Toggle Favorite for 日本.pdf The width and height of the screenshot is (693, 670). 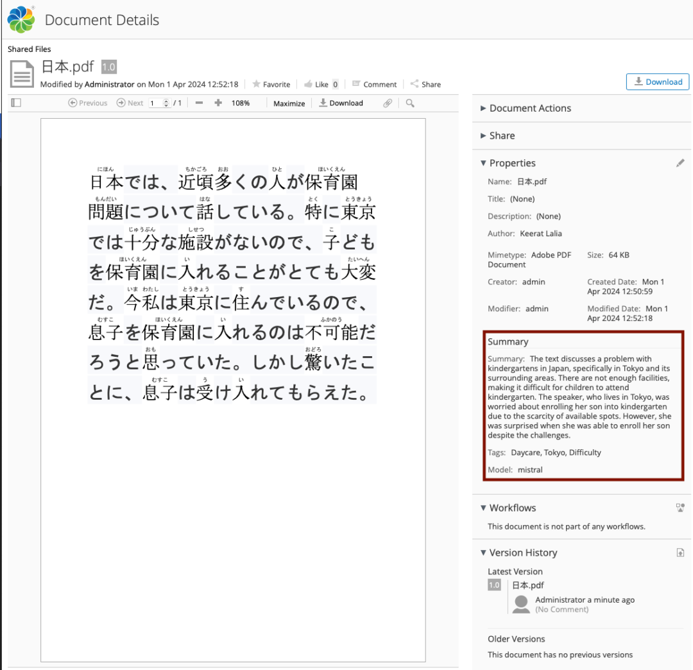[x=271, y=84]
